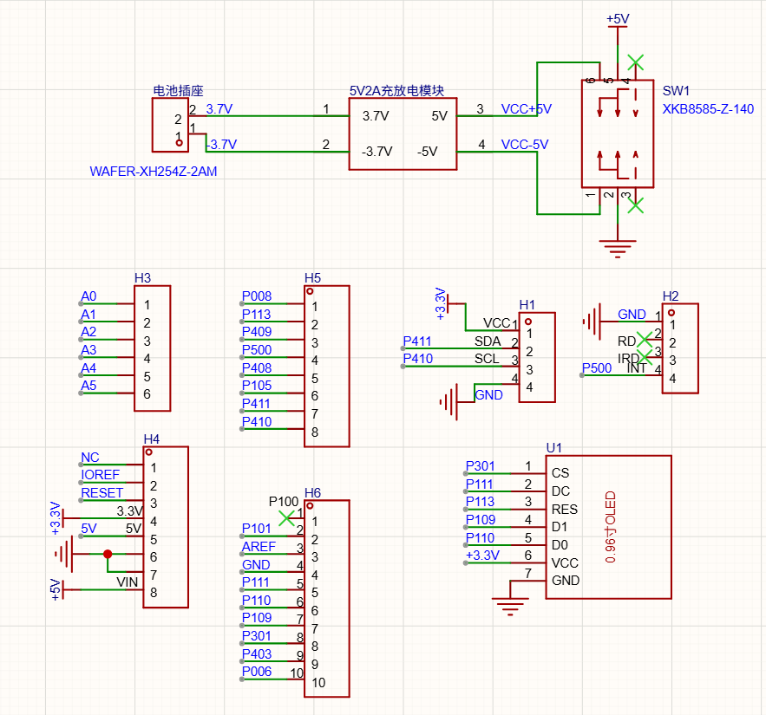Click the U1 0.96 OLED component body
Image resolution: width=766 pixels, height=715 pixels.
coord(608,527)
